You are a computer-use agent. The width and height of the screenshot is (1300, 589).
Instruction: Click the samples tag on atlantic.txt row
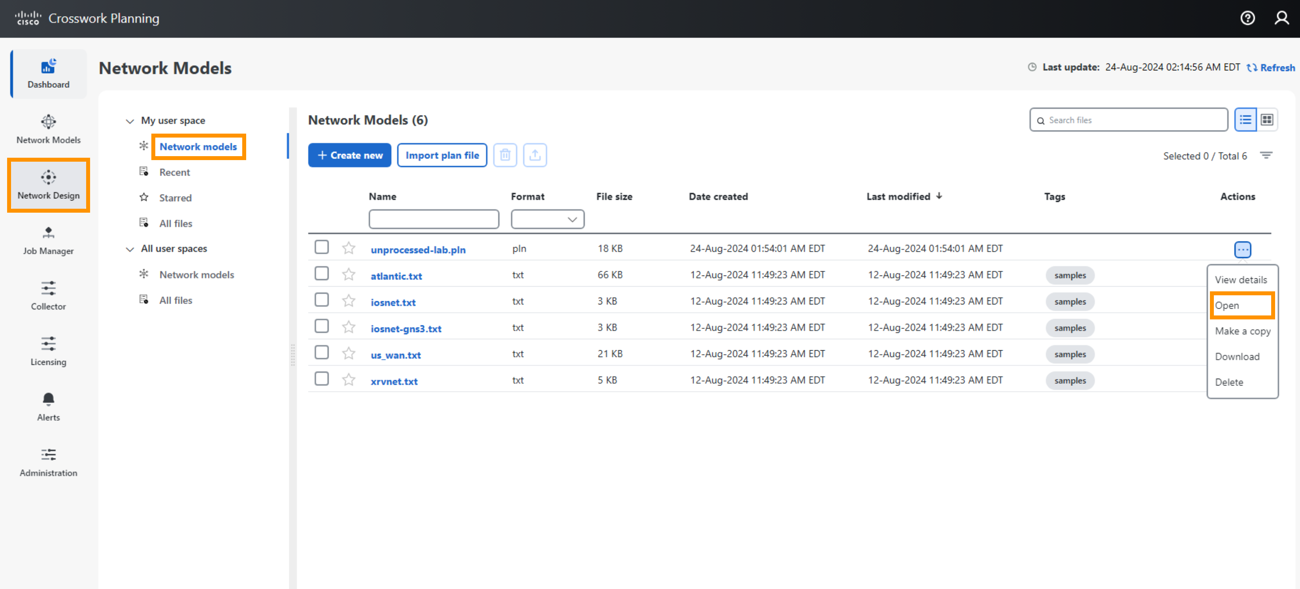[x=1070, y=275]
